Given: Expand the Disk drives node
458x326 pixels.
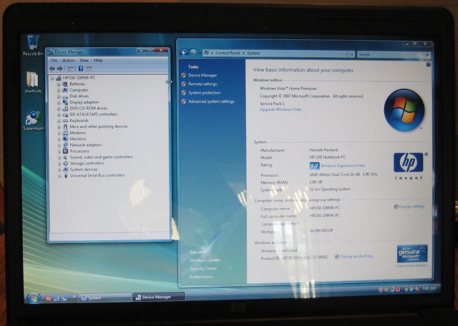Looking at the screenshot, I should pyautogui.click(x=59, y=97).
